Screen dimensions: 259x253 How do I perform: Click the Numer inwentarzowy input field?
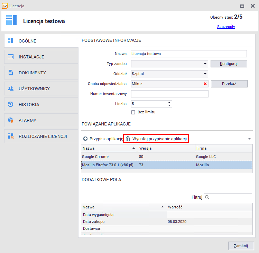tap(170, 94)
